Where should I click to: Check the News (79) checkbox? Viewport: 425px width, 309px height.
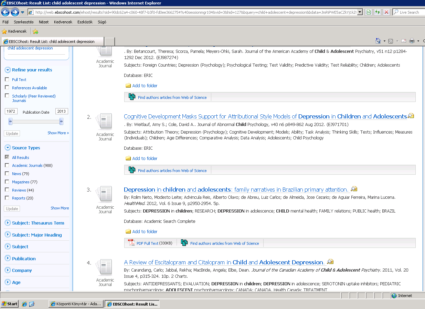click(7, 173)
